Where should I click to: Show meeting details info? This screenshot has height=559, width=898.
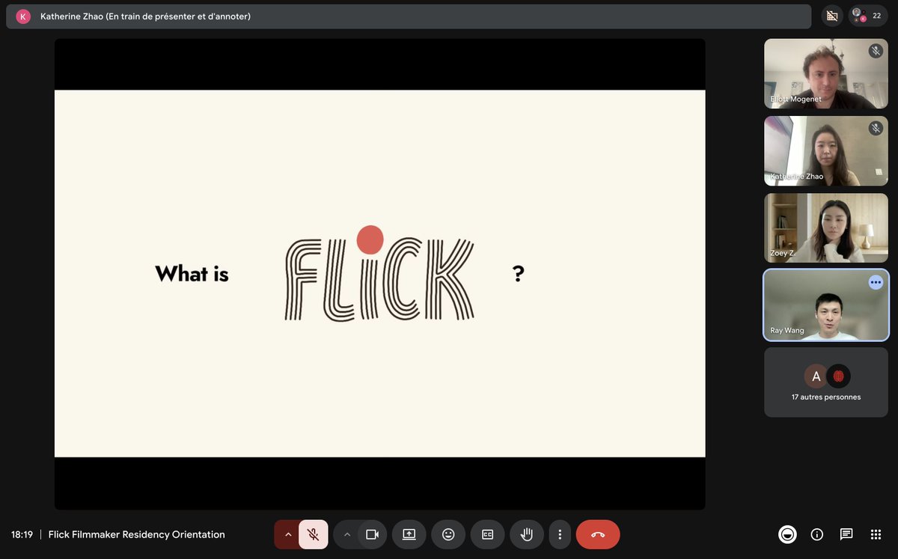click(x=817, y=534)
